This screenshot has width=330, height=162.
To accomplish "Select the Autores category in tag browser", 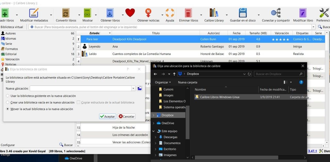I will [x=10, y=33].
